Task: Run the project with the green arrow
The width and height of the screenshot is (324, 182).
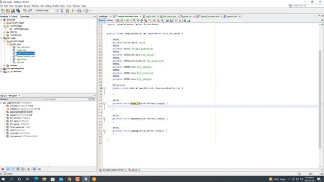Action: pos(73,11)
